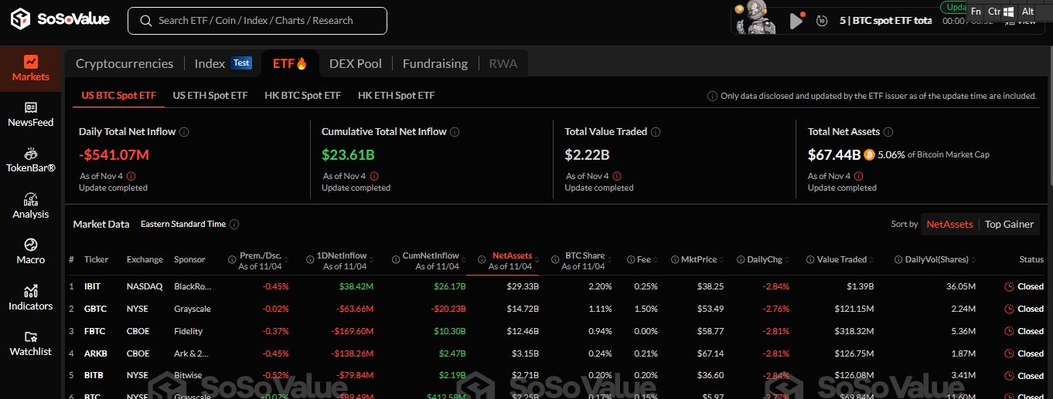Switch to the Cryptocurrencies tab
Viewport: 1053px width, 399px height.
tap(124, 63)
